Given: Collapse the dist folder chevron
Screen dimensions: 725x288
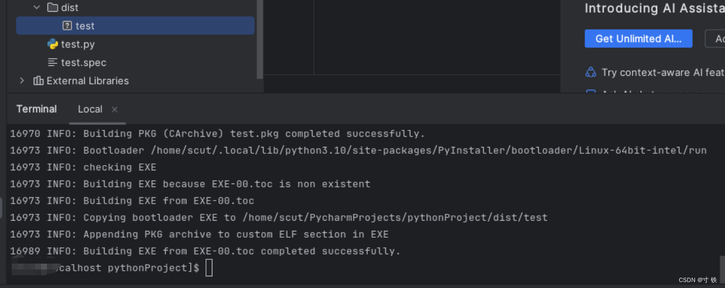Looking at the screenshot, I should (x=36, y=7).
